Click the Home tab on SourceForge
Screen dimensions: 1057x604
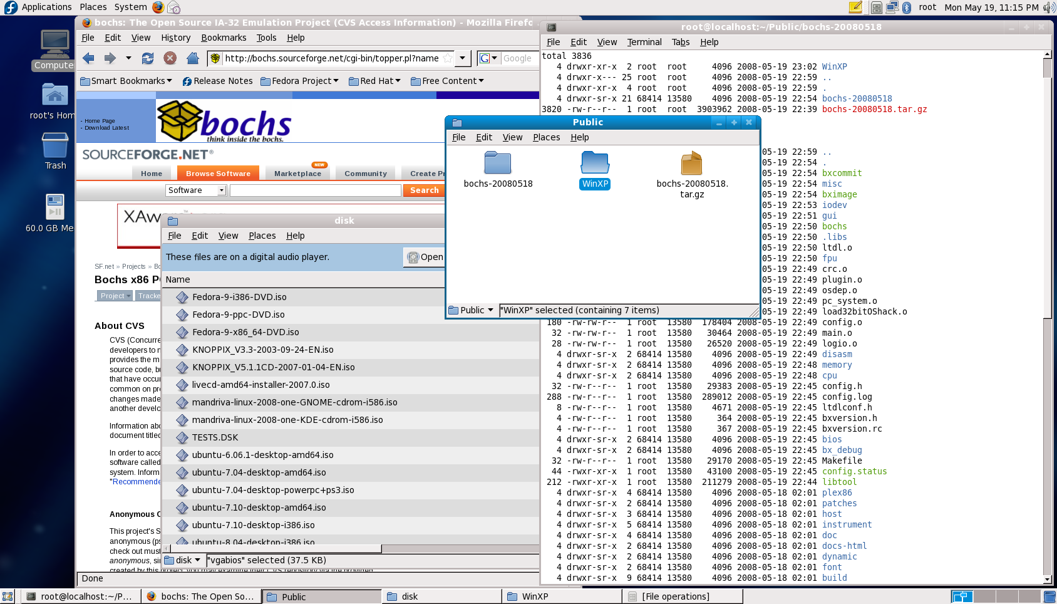pyautogui.click(x=152, y=174)
